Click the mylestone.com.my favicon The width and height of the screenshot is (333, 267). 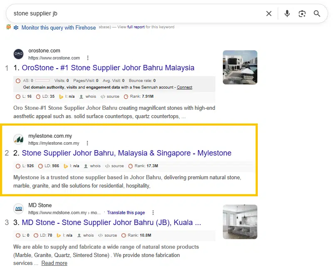click(18, 139)
